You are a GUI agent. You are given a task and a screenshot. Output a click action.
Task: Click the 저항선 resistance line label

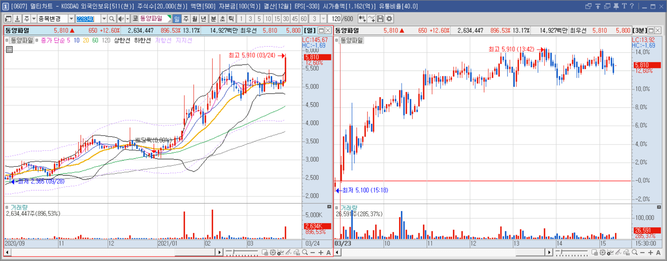[163, 40]
